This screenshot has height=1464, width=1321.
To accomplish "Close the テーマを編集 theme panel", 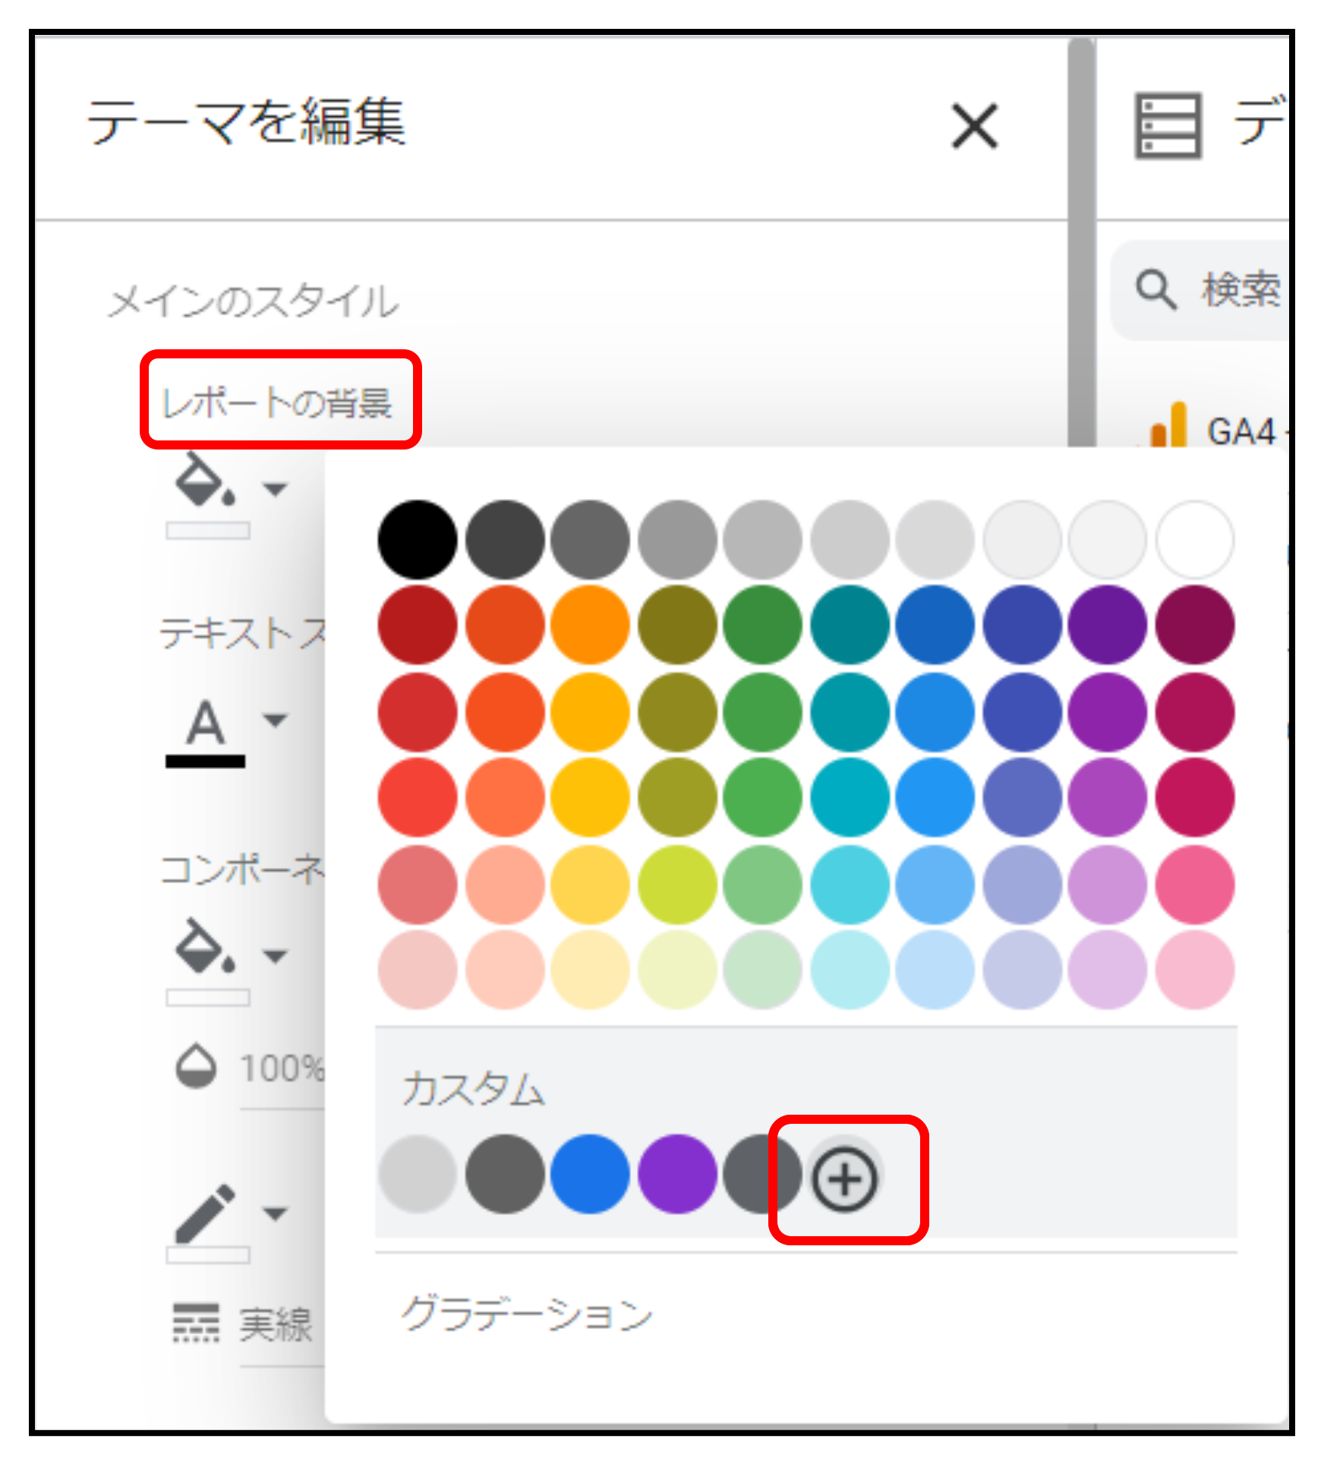I will click(x=974, y=126).
